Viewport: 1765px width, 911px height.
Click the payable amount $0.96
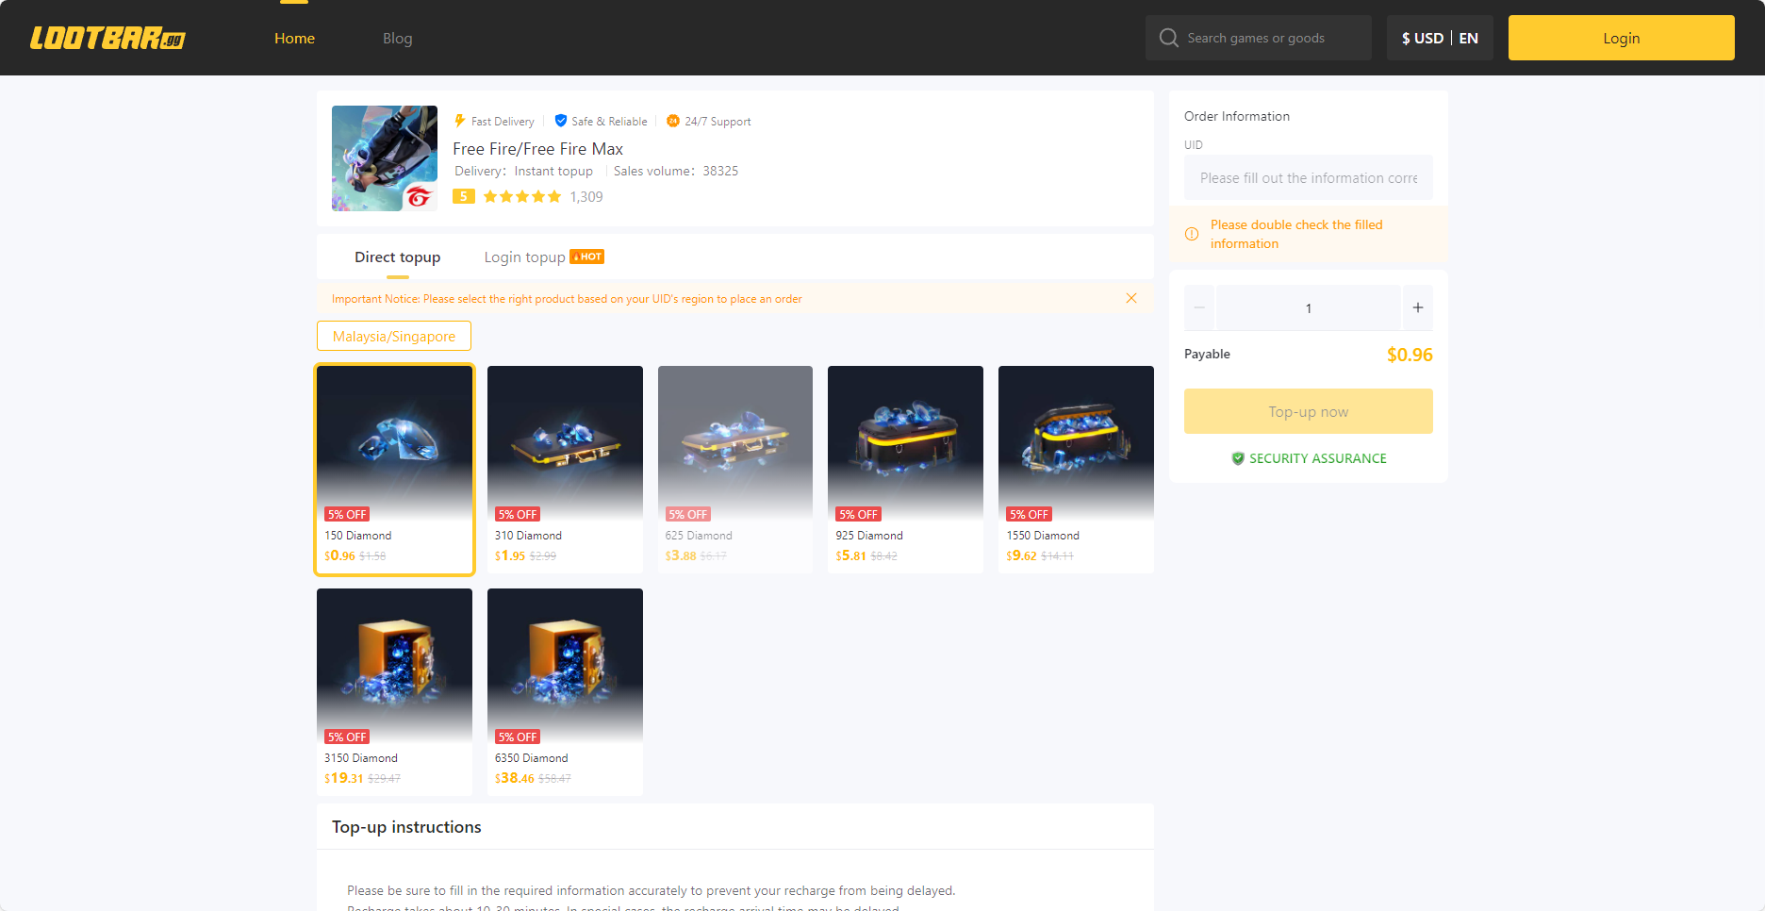1410,355
